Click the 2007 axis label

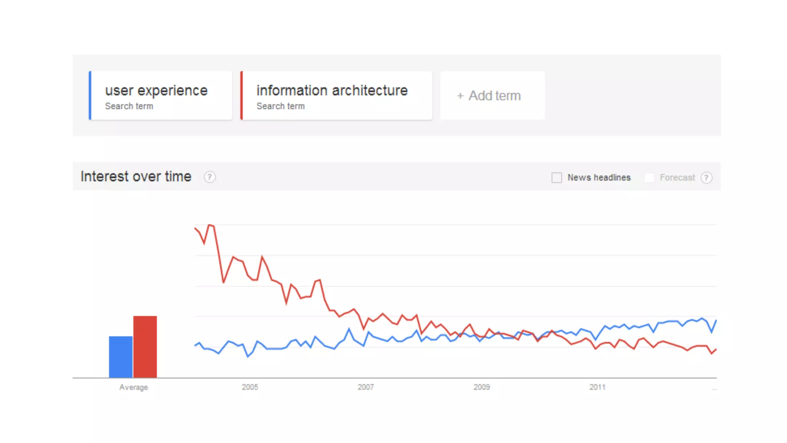[x=365, y=387]
